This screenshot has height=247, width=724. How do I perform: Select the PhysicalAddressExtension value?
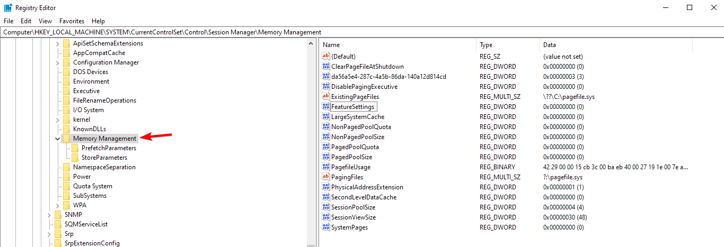367,187
